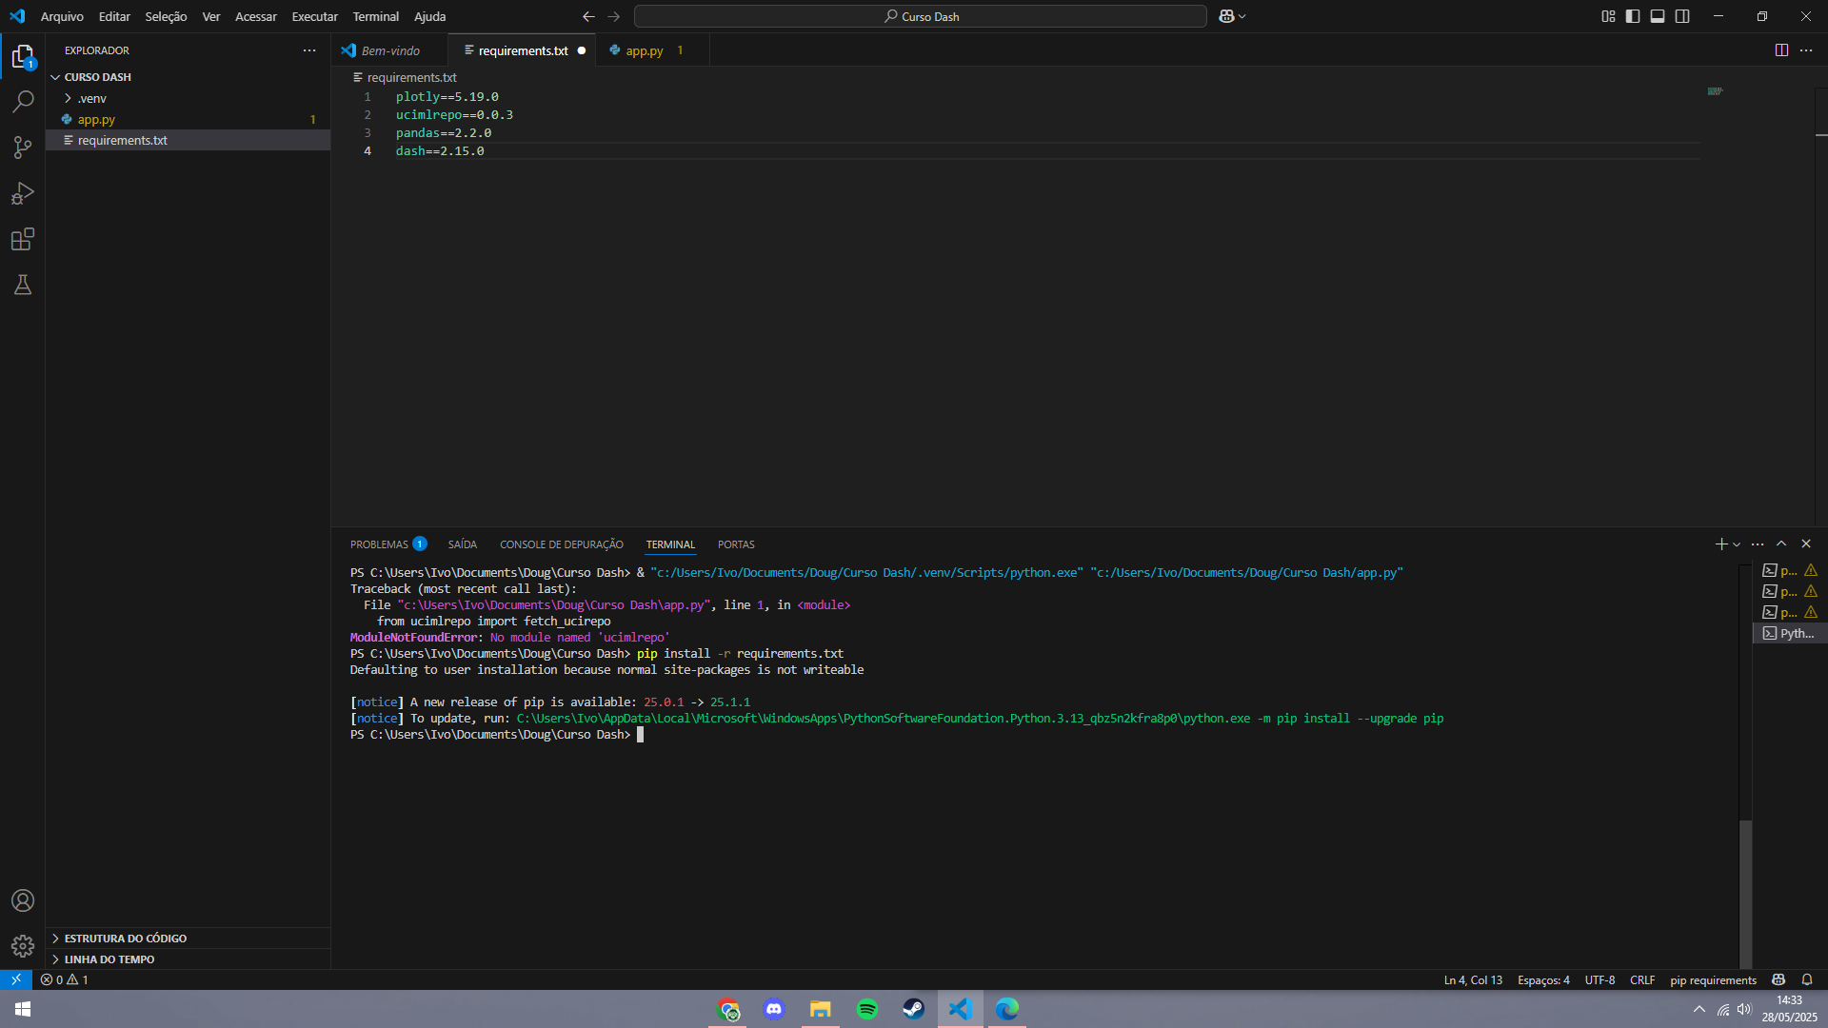The image size is (1828, 1028).
Task: Open Spotify from the taskbar
Action: (x=867, y=1009)
